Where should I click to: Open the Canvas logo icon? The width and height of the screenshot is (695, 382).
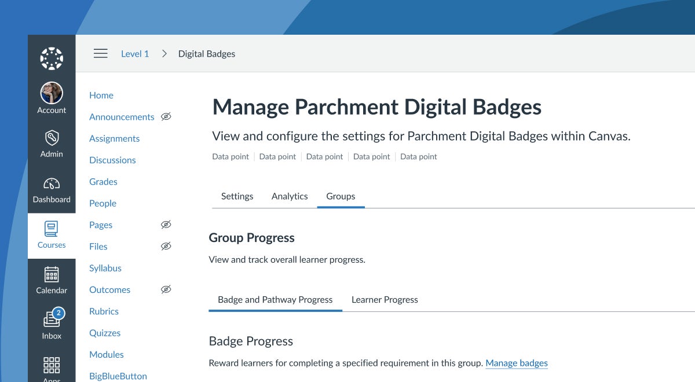coord(52,58)
